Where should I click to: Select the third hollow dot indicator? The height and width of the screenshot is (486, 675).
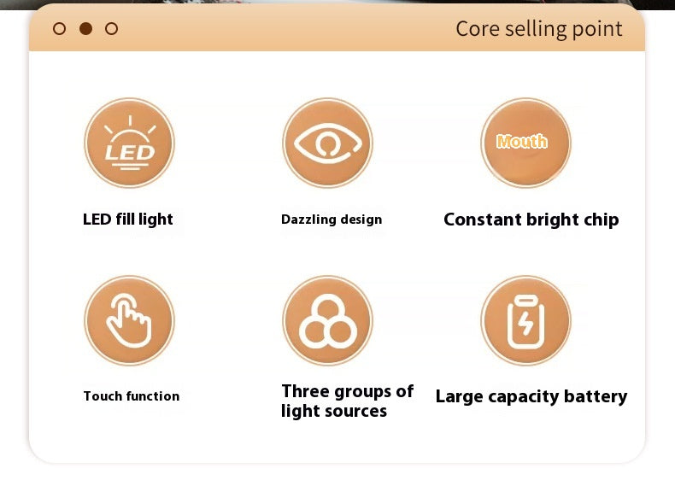[111, 29]
